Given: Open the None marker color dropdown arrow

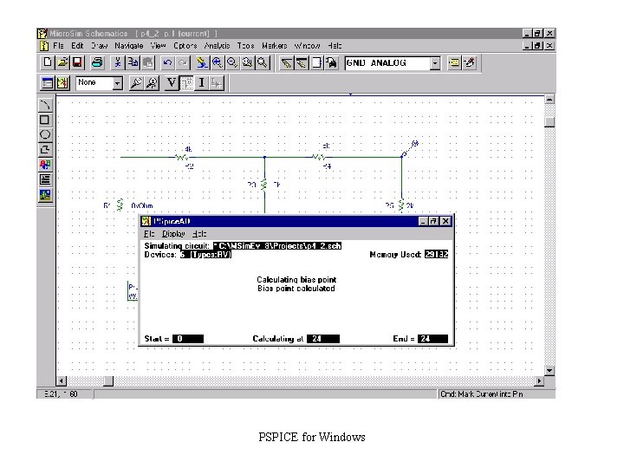Looking at the screenshot, I should coord(117,83).
